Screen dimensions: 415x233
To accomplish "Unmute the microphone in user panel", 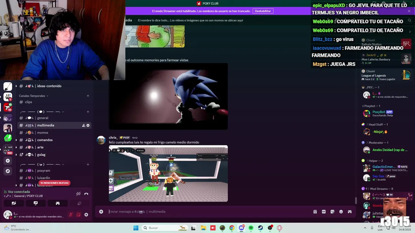I will [x=71, y=215].
